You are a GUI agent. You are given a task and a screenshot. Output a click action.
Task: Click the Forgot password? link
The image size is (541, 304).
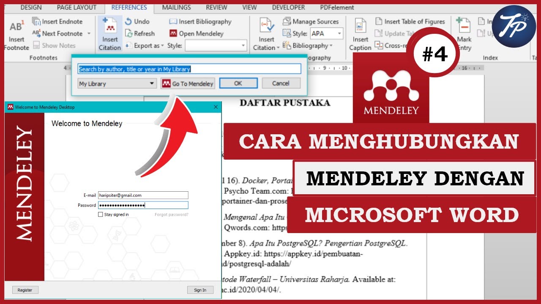[171, 214]
